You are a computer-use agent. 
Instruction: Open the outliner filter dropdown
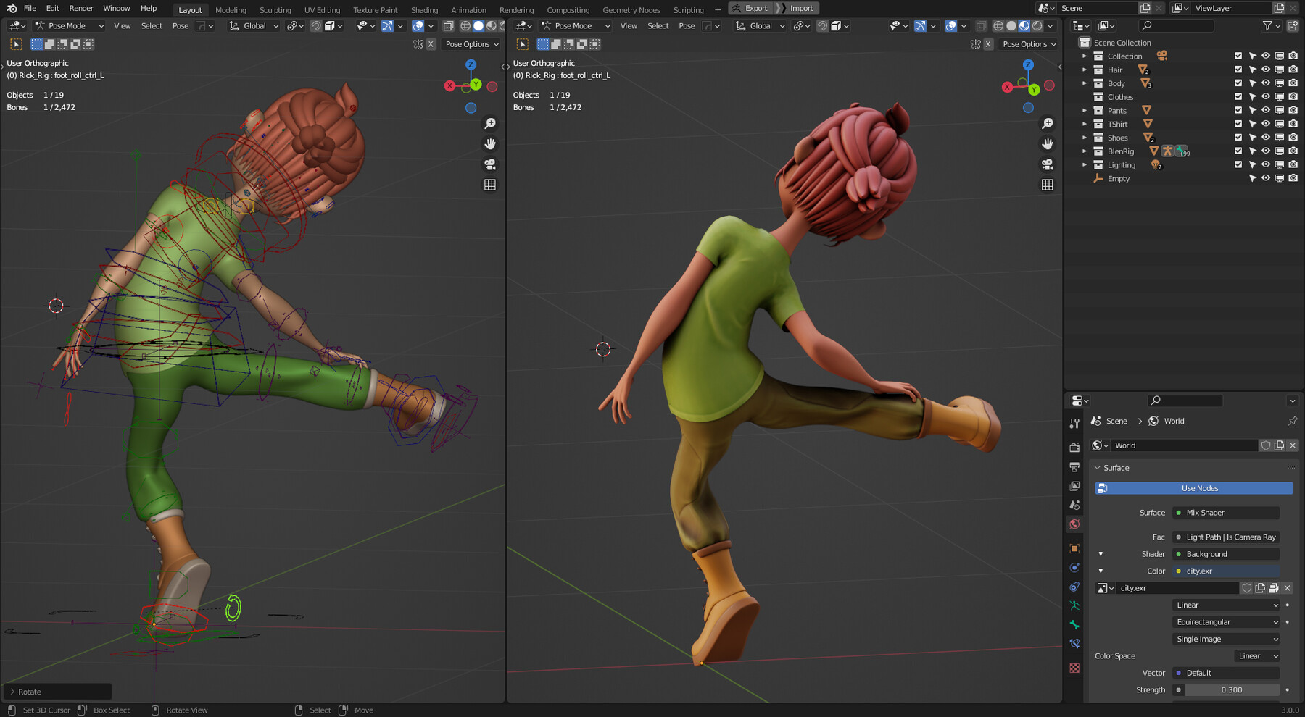1271,26
